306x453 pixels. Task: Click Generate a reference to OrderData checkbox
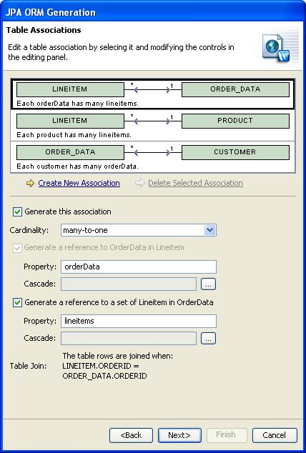(17, 248)
